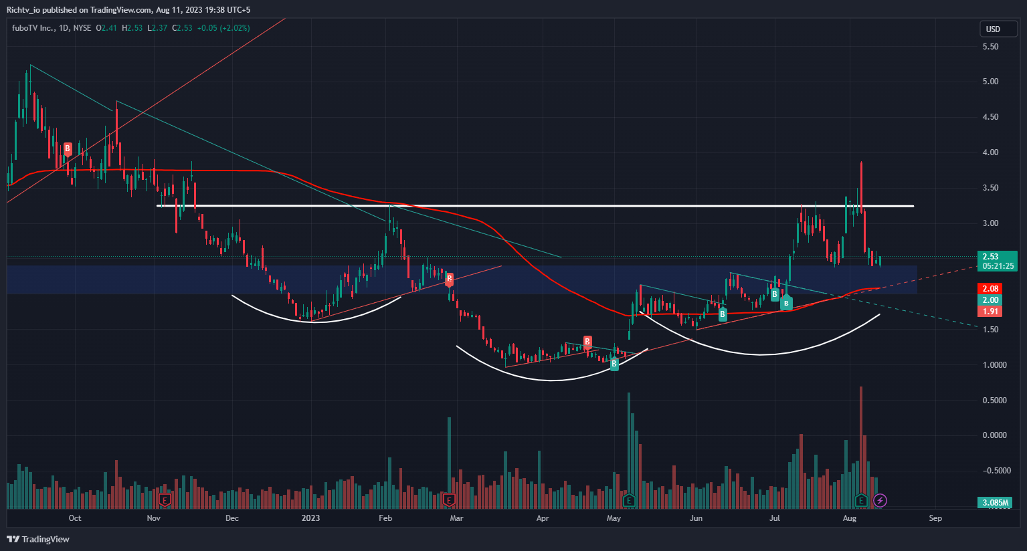1027x551 pixels.
Task: Click the green B marker in mid June
Action: tap(723, 314)
